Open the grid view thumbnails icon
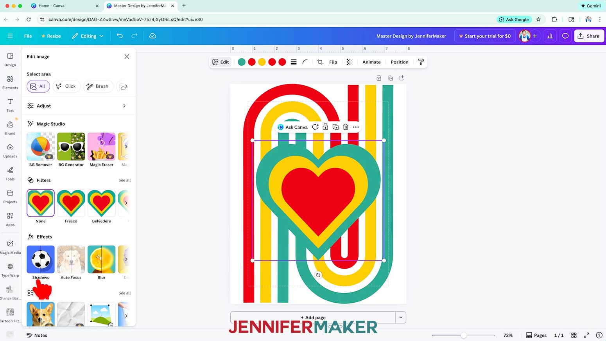The width and height of the screenshot is (606, 341). point(574,335)
